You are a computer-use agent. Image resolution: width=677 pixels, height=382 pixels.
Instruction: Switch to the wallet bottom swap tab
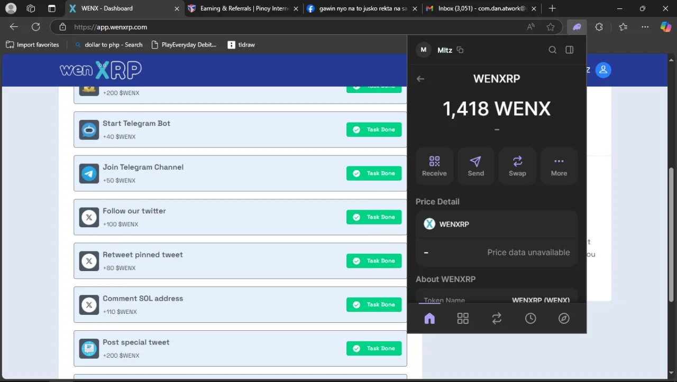pyautogui.click(x=497, y=318)
